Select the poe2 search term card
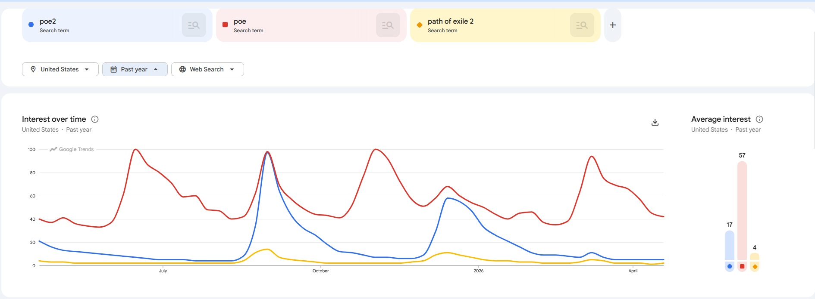 click(103, 25)
